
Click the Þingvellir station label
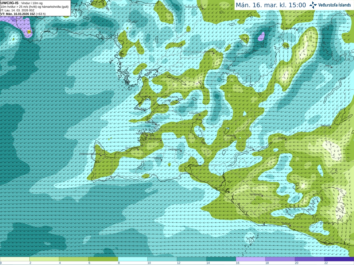(x=194, y=113)
